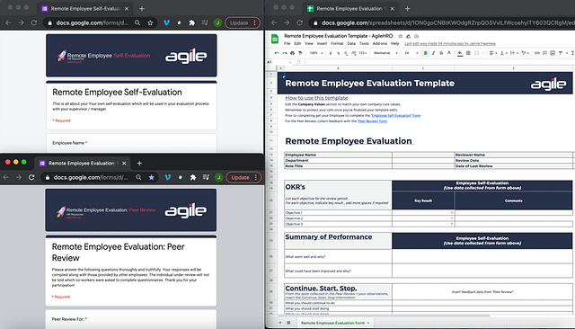Select the Remote Employee Evaluation Form sheet tab
575x329 pixels.
[332, 323]
